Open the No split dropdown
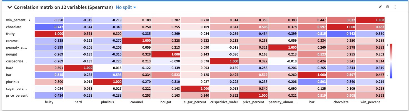Screen dimensions: 409x111 tap(126, 7)
